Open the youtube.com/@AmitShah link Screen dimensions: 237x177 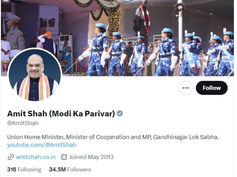tap(42, 145)
